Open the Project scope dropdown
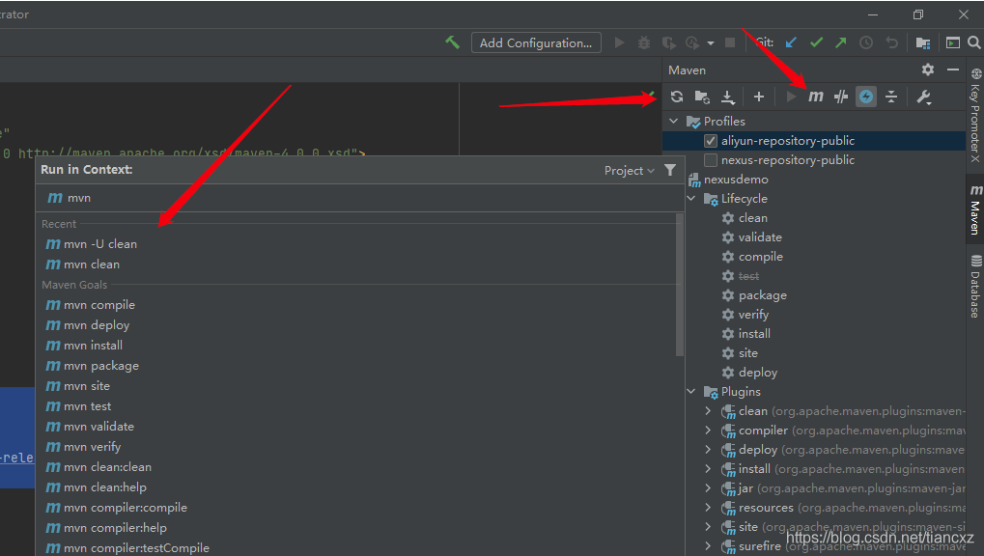The height and width of the screenshot is (556, 984). (630, 171)
